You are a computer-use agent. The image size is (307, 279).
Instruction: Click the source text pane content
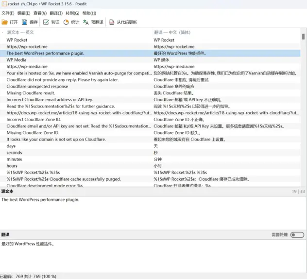point(153,213)
